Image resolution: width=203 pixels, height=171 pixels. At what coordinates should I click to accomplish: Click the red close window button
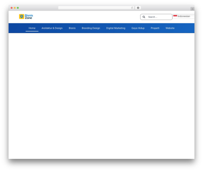(12, 8)
